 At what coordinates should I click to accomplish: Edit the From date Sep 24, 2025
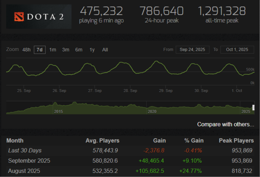pos(192,49)
